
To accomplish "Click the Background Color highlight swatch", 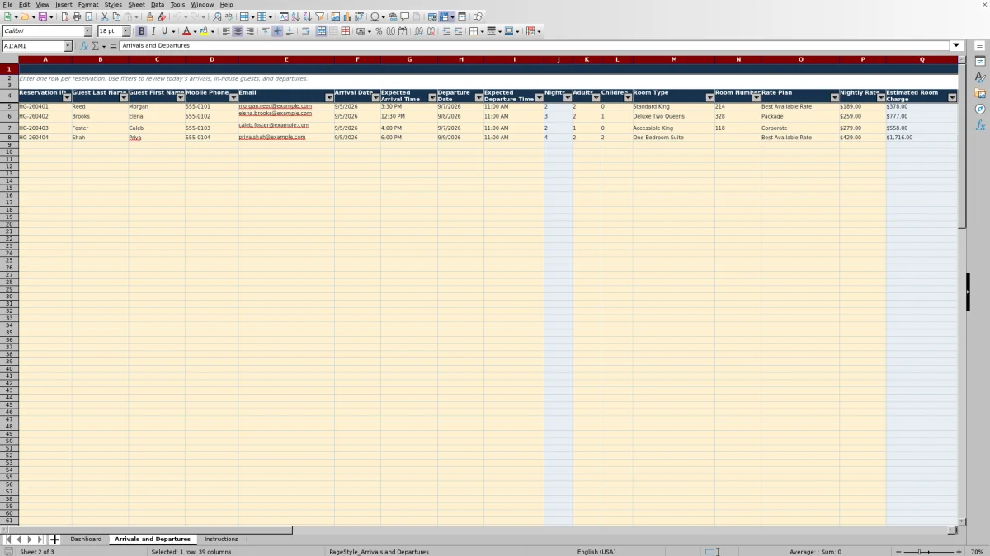I will 203,31.
